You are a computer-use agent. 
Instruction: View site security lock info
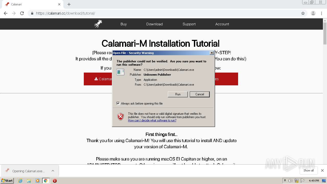[x=32, y=13]
